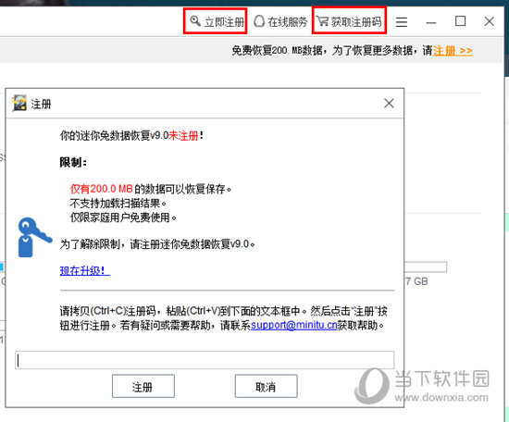Open 在线服务 online support
This screenshot has height=422, width=509.
(280, 22)
